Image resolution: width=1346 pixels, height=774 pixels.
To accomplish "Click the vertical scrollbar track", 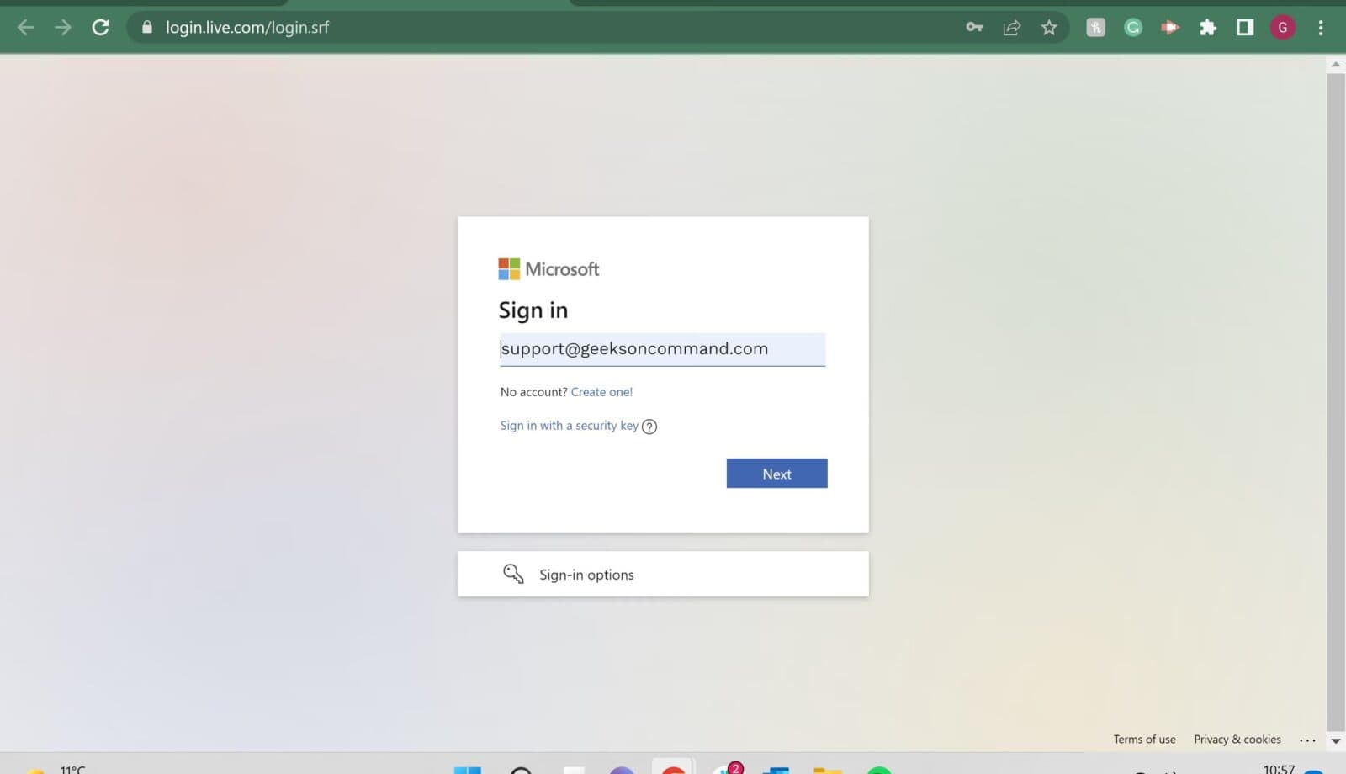I will coord(1335,402).
